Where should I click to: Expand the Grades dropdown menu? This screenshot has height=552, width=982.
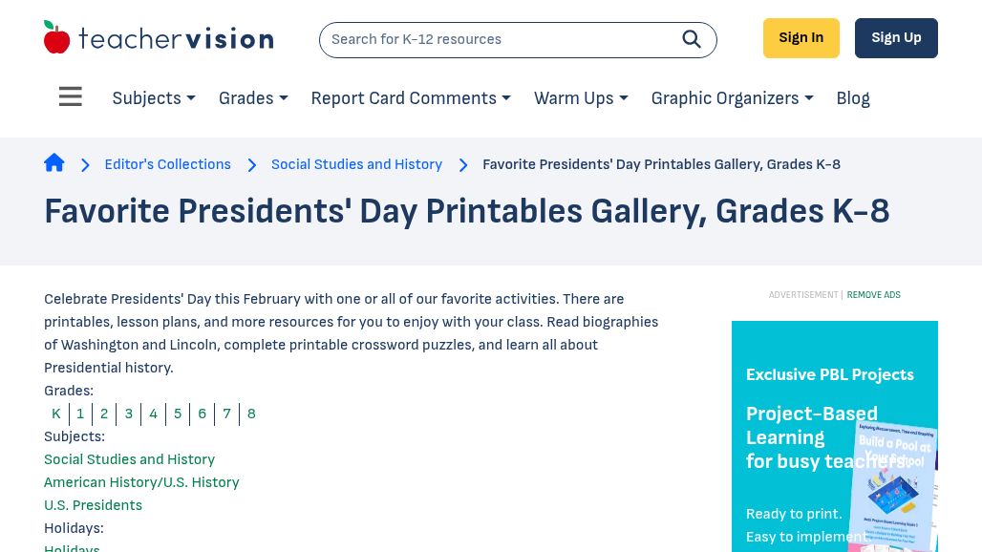tap(253, 98)
